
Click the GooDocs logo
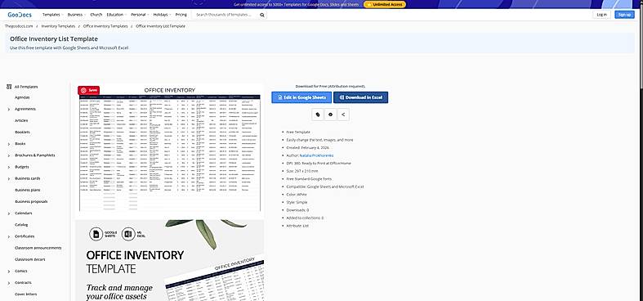pyautogui.click(x=20, y=15)
